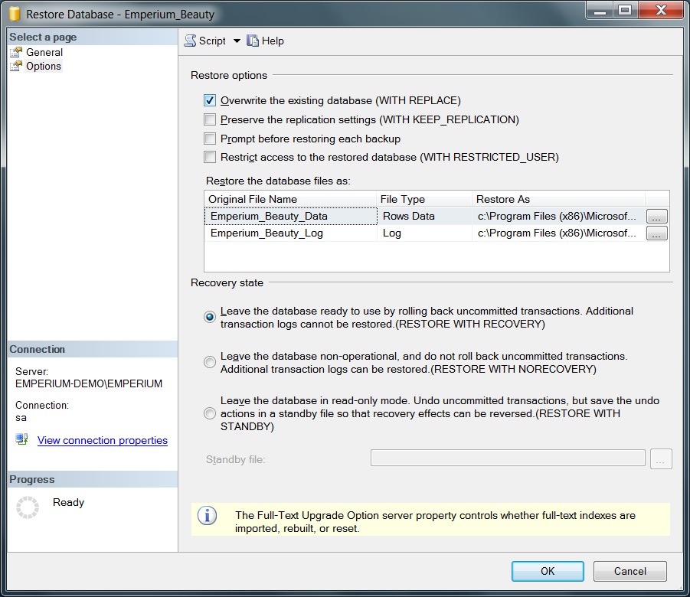Click the Emperium_Beauty_Log file name cell
This screenshot has height=597, width=690.
tap(267, 233)
